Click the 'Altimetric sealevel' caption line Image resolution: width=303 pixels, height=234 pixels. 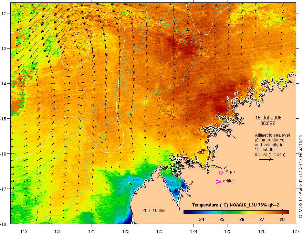click(272, 135)
